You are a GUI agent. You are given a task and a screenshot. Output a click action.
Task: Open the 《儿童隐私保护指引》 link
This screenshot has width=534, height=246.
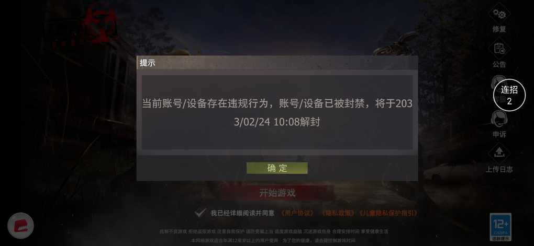click(387, 213)
